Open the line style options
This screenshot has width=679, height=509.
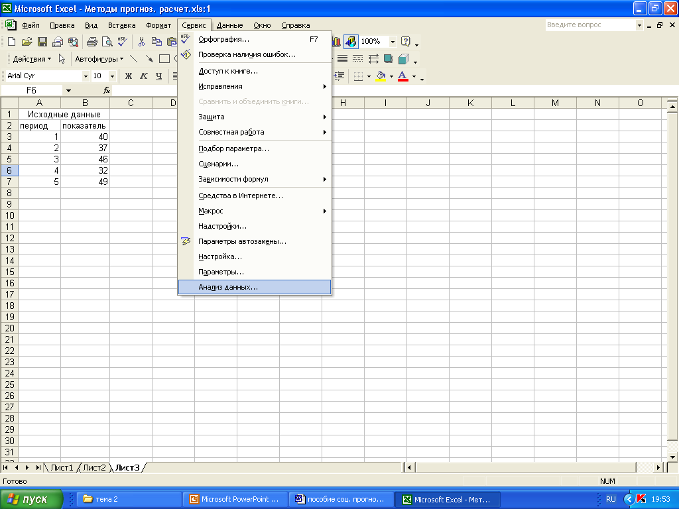pyautogui.click(x=343, y=58)
